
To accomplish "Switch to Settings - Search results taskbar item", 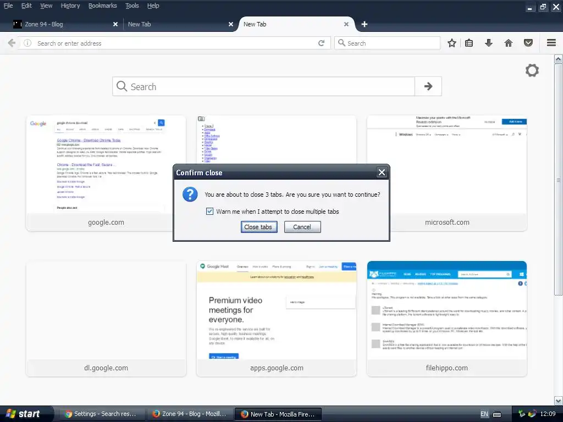I will point(102,414).
